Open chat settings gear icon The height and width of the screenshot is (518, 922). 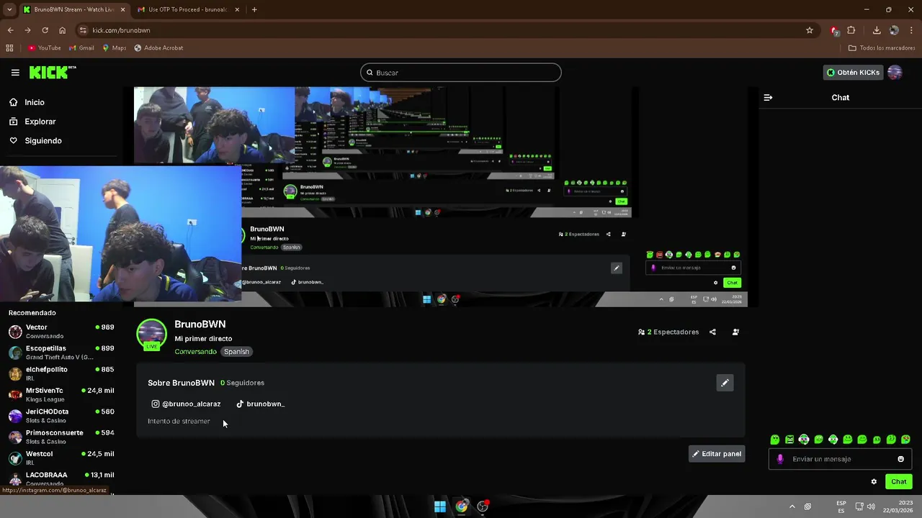tap(874, 482)
